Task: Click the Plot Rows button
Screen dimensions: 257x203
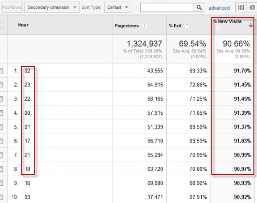Action: [x=12, y=8]
